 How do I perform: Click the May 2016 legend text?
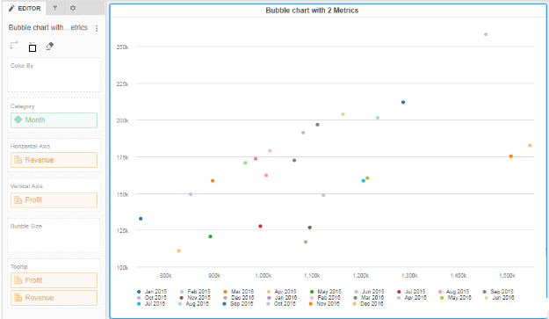click(x=459, y=298)
